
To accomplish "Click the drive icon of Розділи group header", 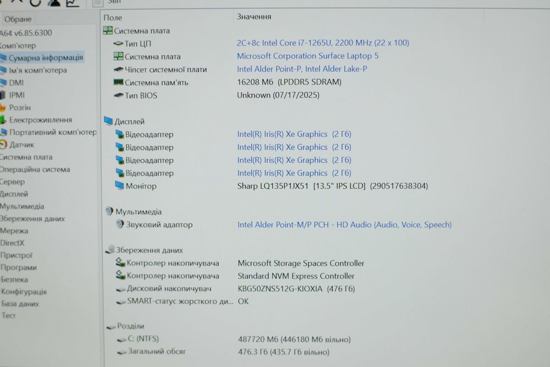I will 111,327.
